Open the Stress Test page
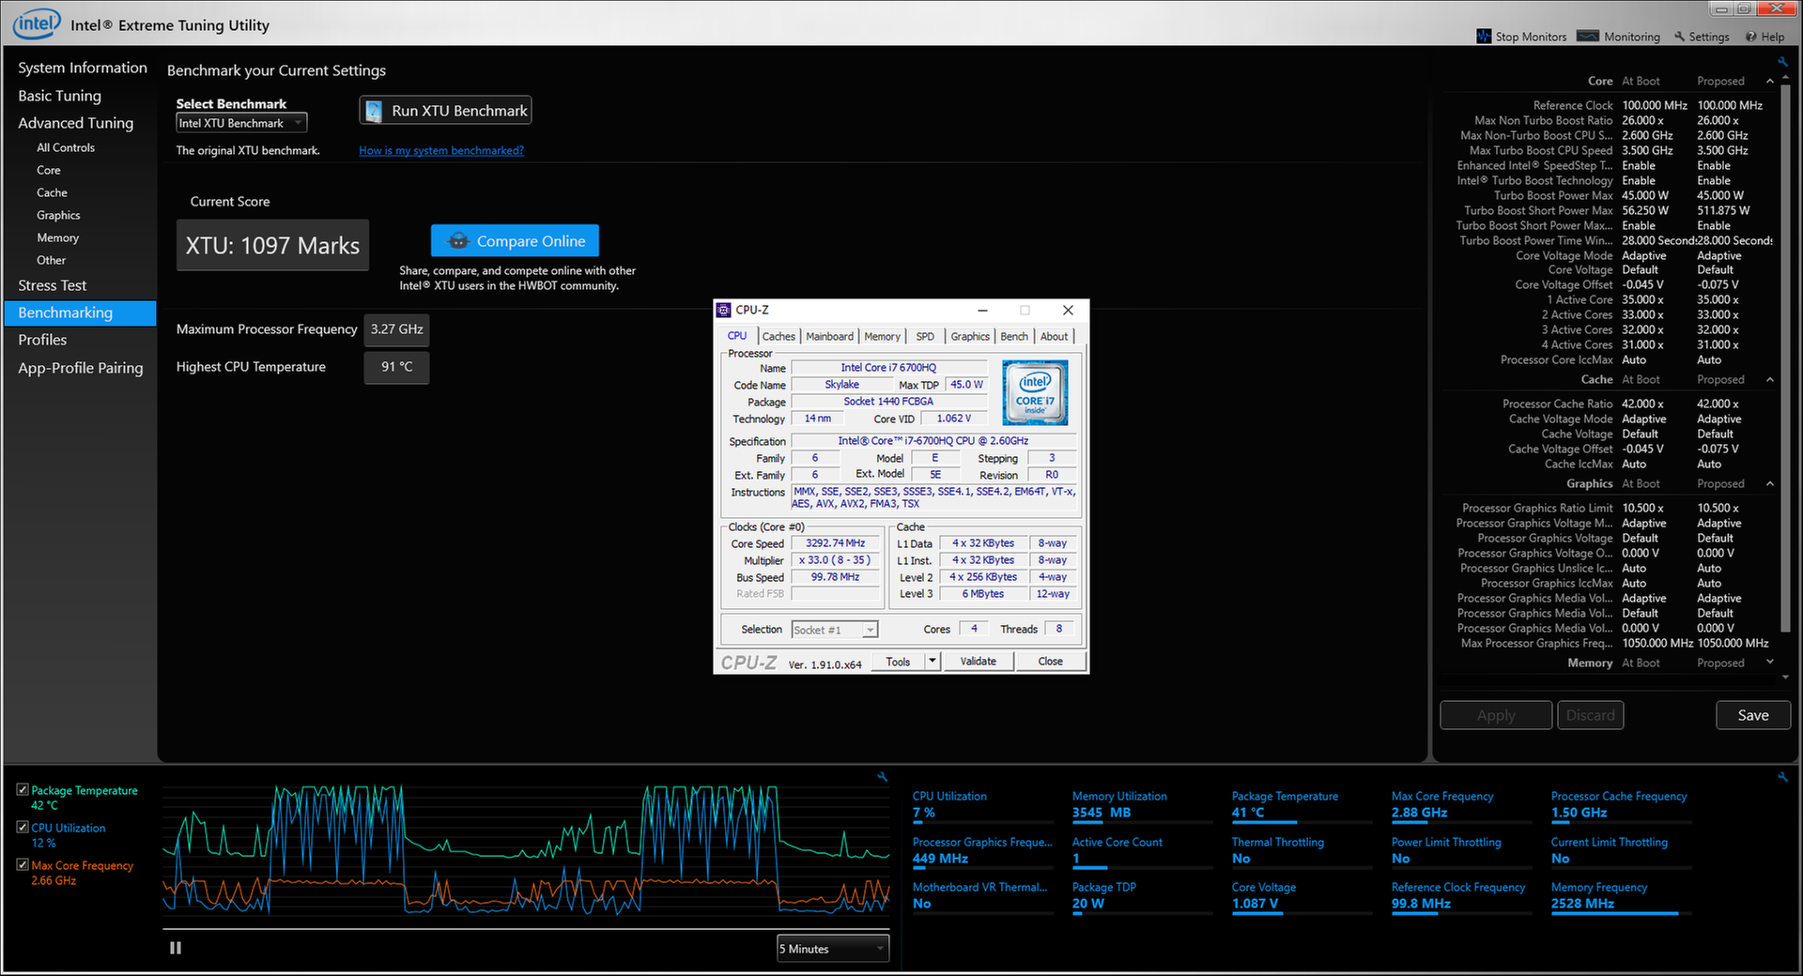Viewport: 1803px width, 976px height. [x=53, y=285]
